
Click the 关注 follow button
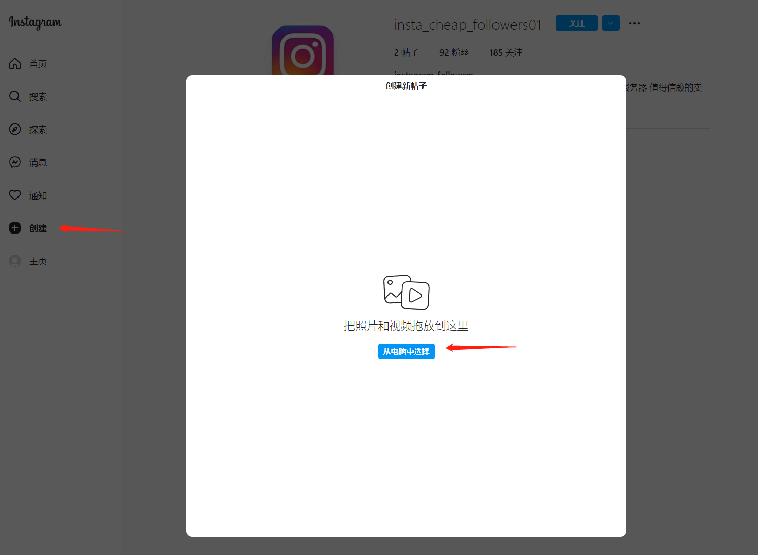click(x=577, y=23)
